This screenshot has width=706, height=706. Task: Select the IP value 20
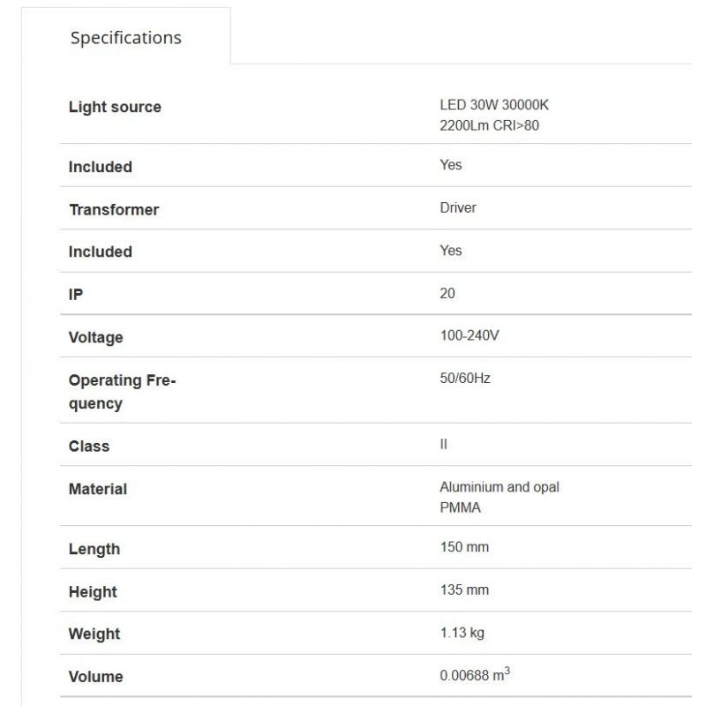click(447, 293)
